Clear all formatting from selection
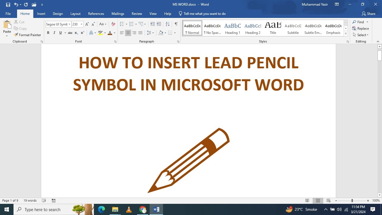 click(113, 24)
